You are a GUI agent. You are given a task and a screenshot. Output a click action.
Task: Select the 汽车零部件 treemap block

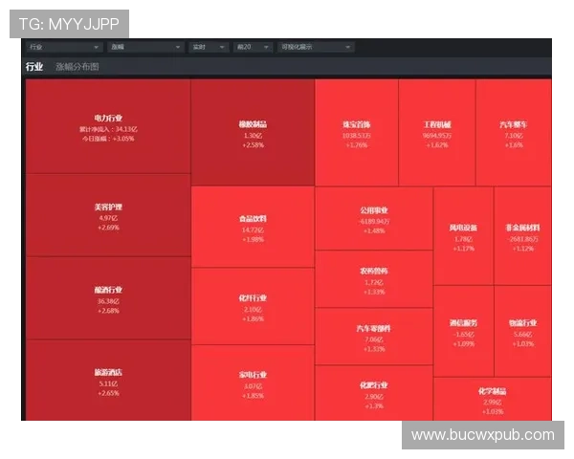coord(374,337)
